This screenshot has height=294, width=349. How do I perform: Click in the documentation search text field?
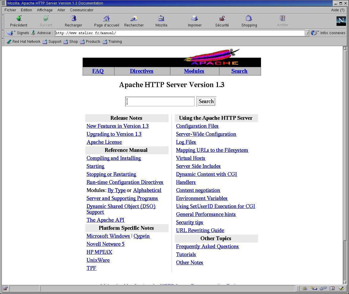click(x=160, y=101)
